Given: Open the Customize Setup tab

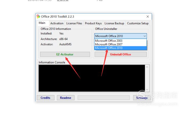Looking at the screenshot, I should click(x=138, y=23).
